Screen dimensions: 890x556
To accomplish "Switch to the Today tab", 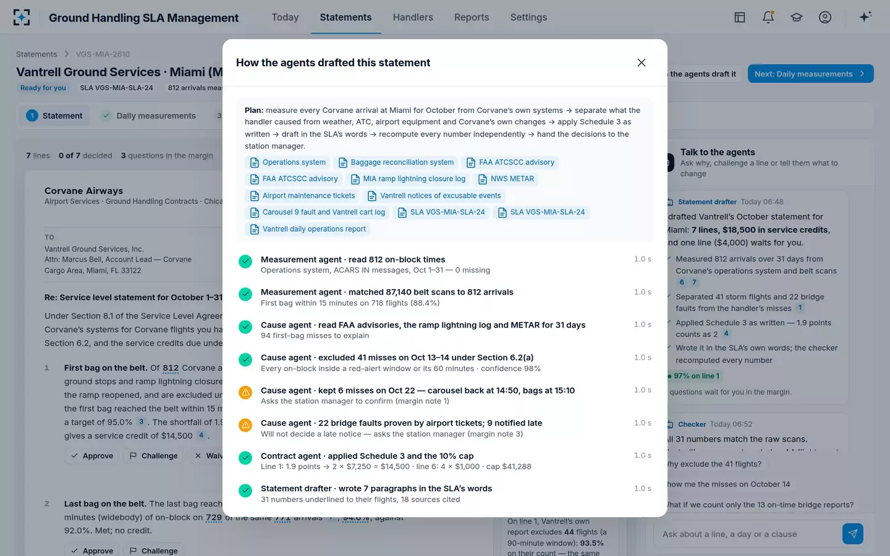I will click(285, 17).
